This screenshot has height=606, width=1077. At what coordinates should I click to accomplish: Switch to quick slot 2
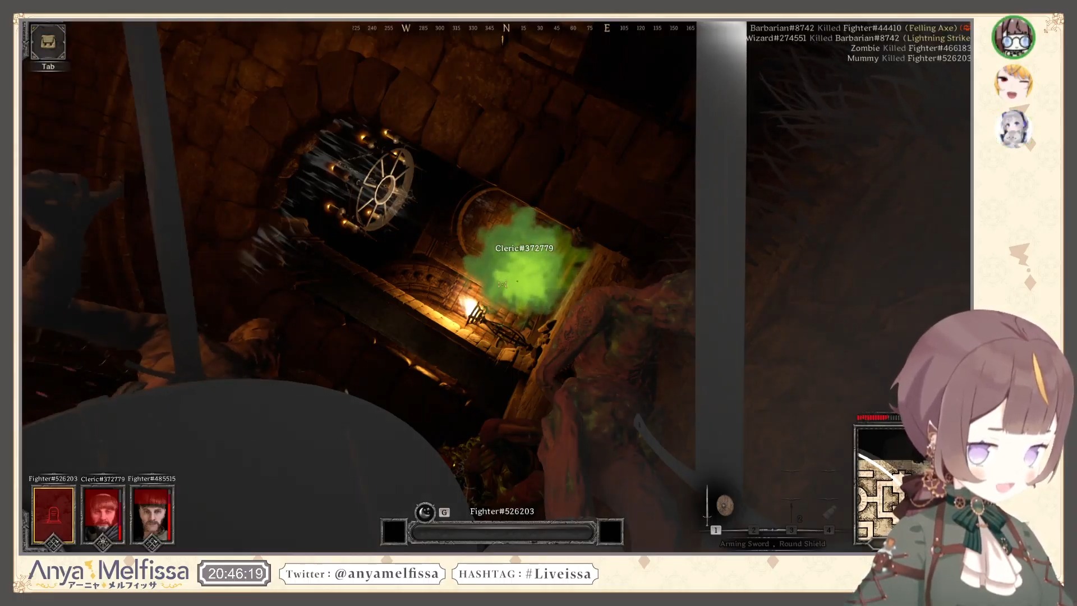tap(753, 530)
